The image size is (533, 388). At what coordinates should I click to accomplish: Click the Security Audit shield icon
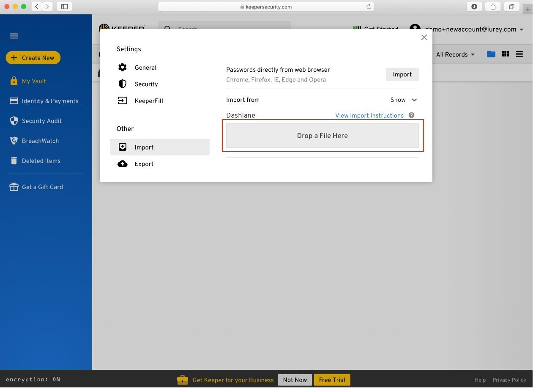pos(14,121)
